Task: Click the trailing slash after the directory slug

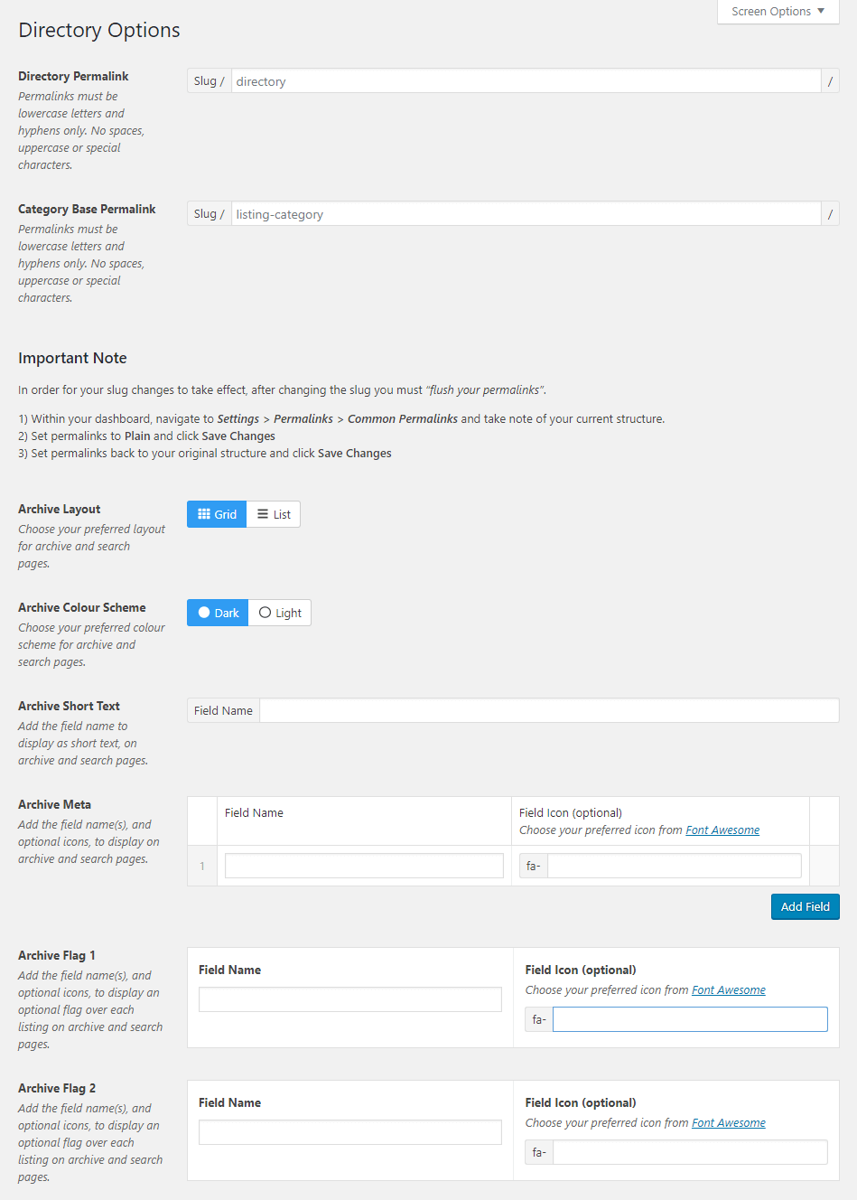Action: click(830, 80)
